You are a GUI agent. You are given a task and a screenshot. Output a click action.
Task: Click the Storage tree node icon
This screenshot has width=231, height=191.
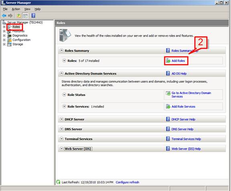[x=10, y=44]
